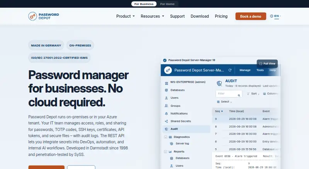Select the Groups sidebar label
Image resolution: width=309 pixels, height=169 pixels.
[x=175, y=106]
